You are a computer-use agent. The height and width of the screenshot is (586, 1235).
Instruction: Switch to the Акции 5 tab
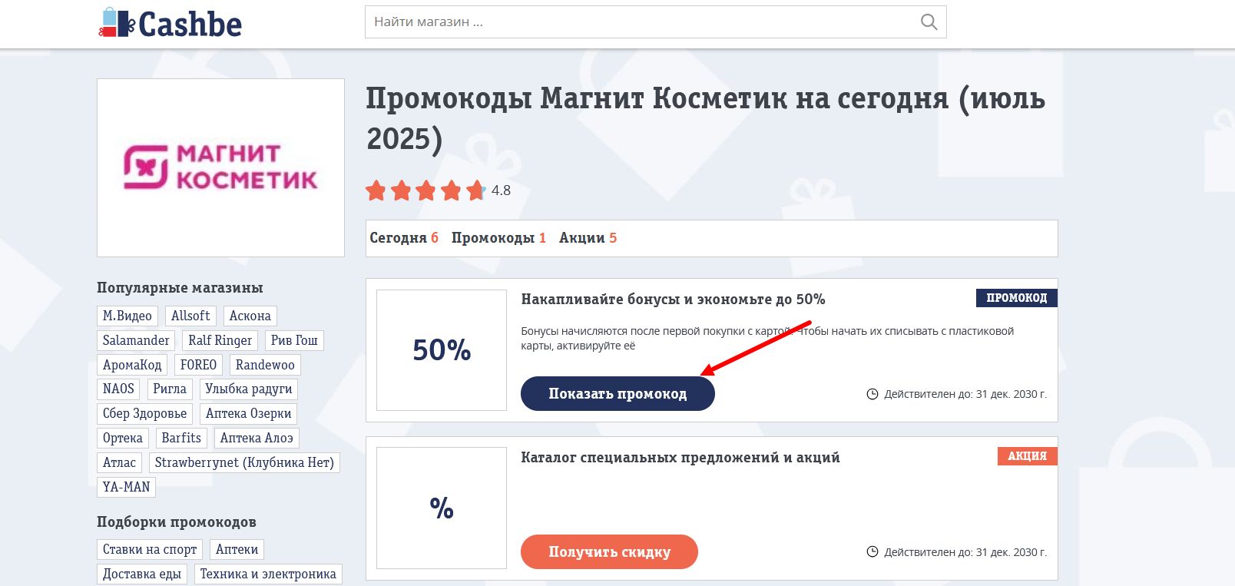coord(588,238)
